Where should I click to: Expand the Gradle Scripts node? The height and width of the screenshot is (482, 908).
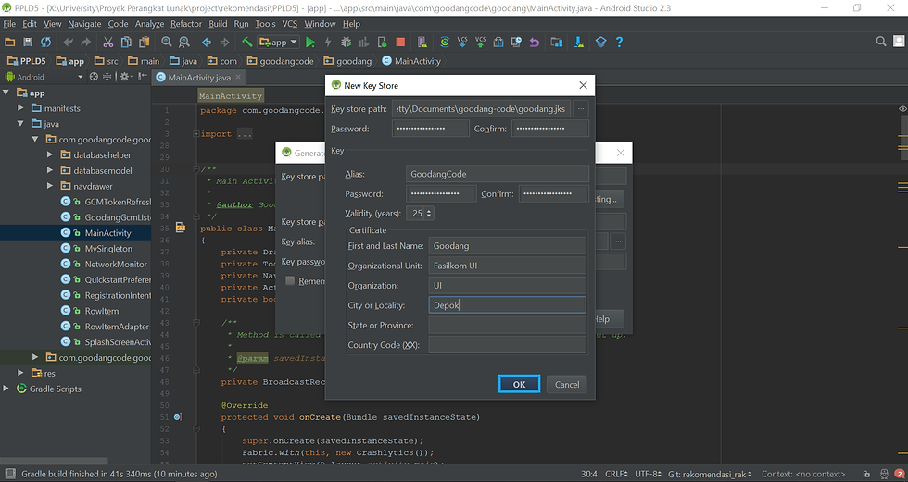pyautogui.click(x=6, y=389)
